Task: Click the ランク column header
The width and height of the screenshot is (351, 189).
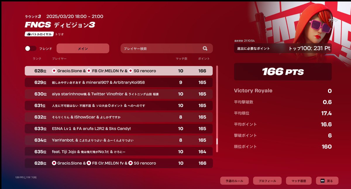Action: (x=37, y=59)
